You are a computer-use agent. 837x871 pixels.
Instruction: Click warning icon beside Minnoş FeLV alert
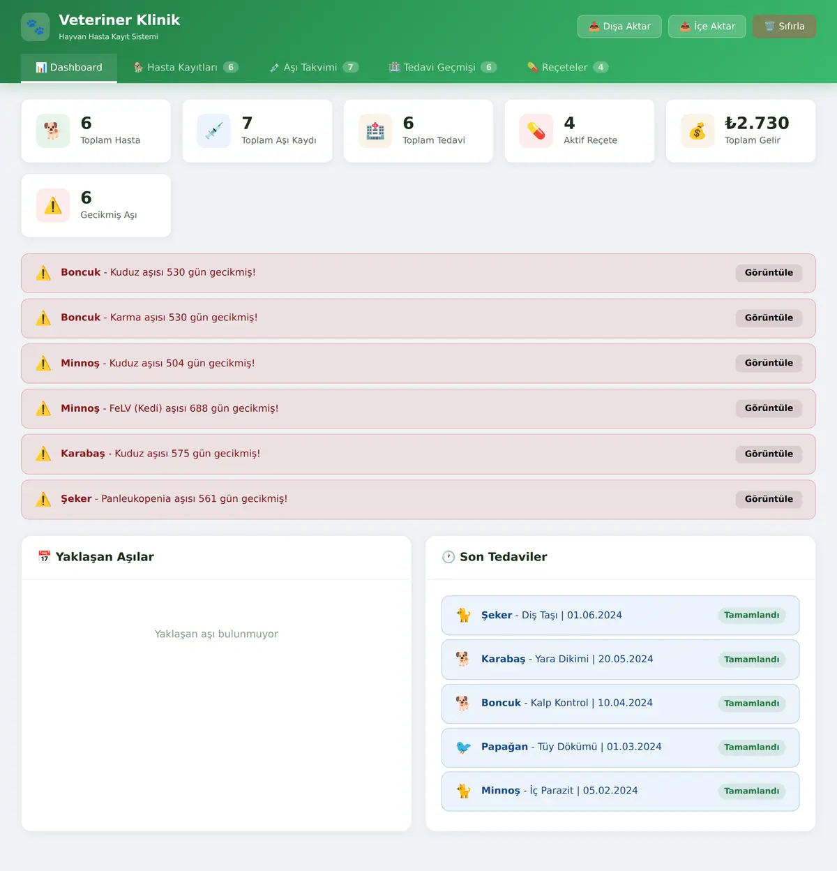[x=43, y=408]
